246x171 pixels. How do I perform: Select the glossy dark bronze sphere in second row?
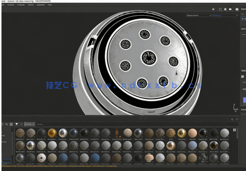tap(214, 145)
